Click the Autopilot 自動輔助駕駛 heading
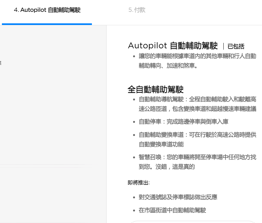Image resolution: width=262 pixels, height=223 pixels. tap(173, 45)
